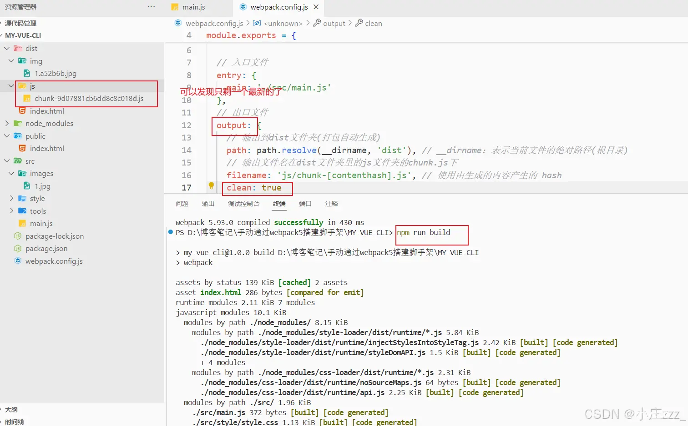This screenshot has width=688, height=426.
Task: Click the node_modules folder icon
Action: pos(18,123)
